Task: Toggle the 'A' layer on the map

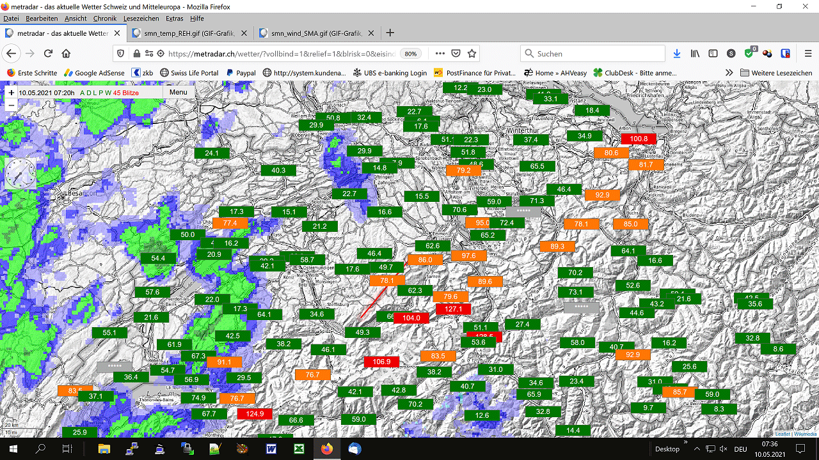Action: [x=82, y=93]
